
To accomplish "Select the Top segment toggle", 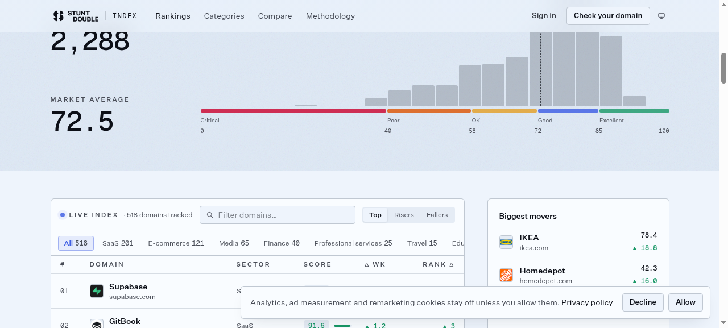I will click(x=375, y=215).
